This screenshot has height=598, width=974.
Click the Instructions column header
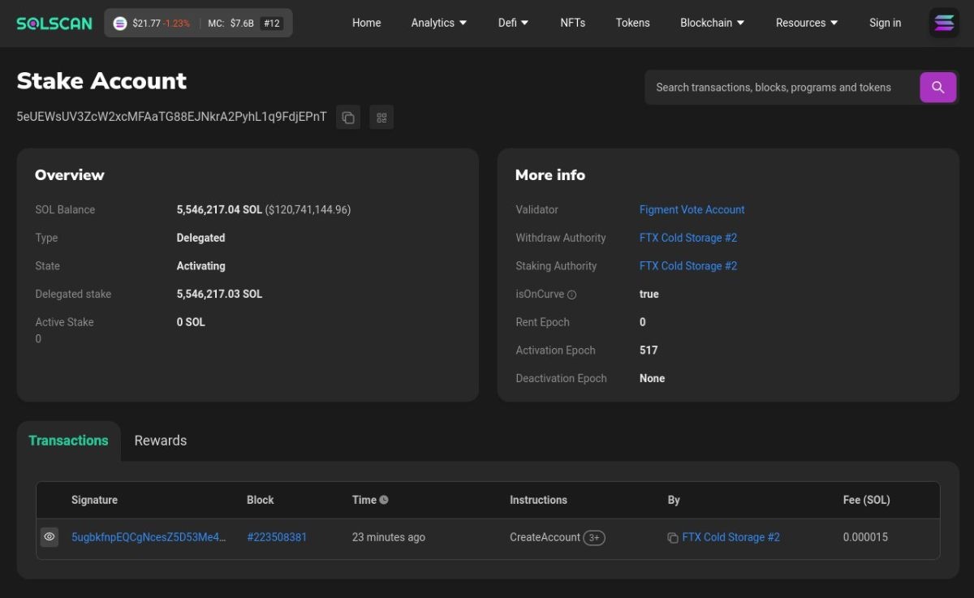coord(538,500)
